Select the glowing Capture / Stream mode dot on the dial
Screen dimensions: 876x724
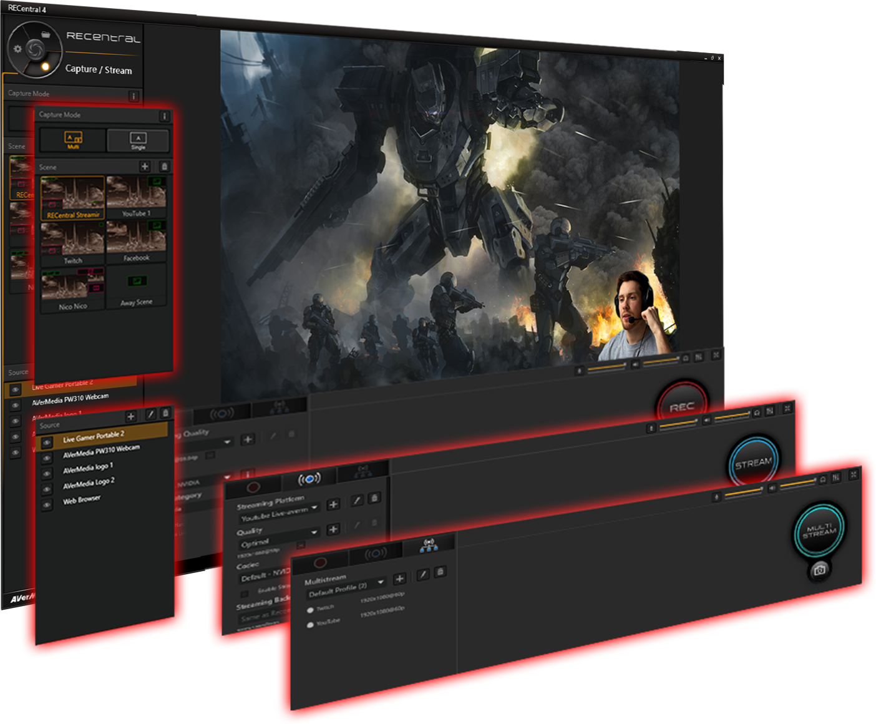click(x=46, y=66)
